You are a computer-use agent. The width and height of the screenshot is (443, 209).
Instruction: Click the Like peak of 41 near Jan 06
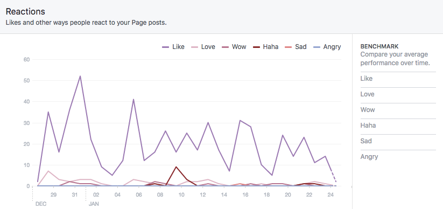tap(133, 99)
